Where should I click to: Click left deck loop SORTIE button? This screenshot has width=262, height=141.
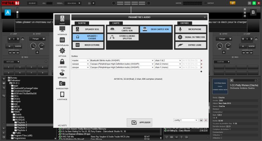pyautogui.click(x=18, y=46)
